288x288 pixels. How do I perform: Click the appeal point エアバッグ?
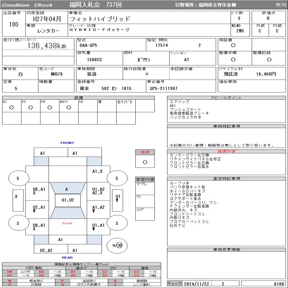pyautogui.click(x=179, y=102)
